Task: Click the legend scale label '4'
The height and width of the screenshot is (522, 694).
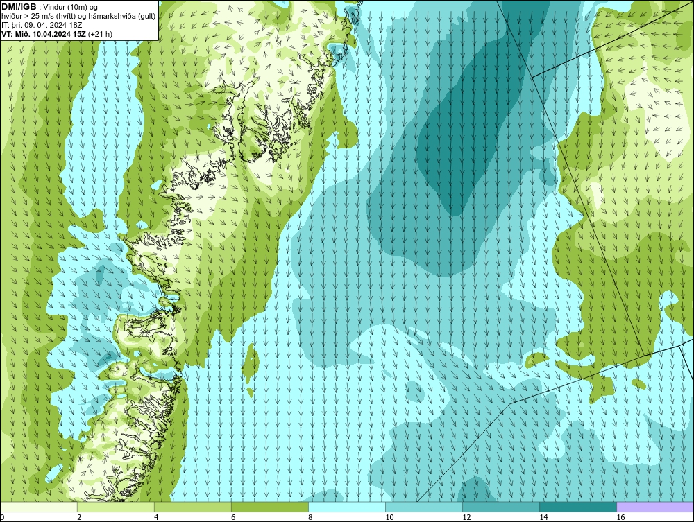Action: (156, 517)
